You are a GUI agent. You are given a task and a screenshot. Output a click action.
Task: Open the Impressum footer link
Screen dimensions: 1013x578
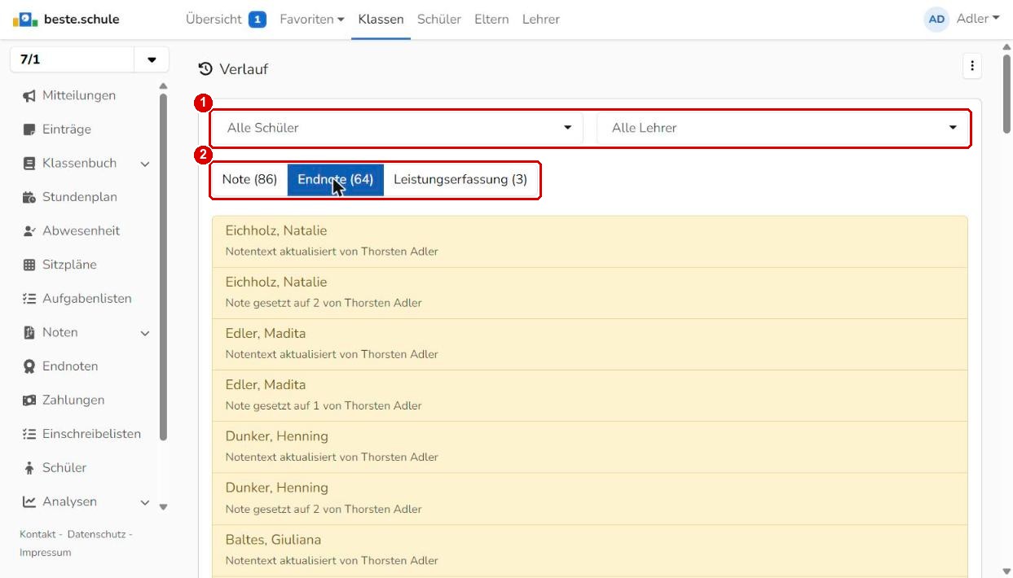coord(46,553)
